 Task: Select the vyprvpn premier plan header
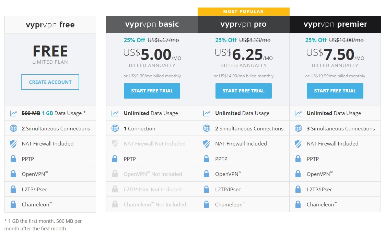(335, 24)
